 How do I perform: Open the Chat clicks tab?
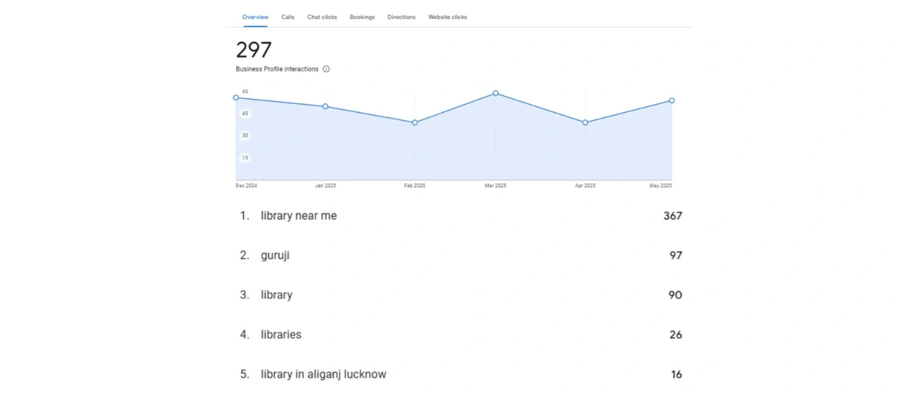[322, 17]
